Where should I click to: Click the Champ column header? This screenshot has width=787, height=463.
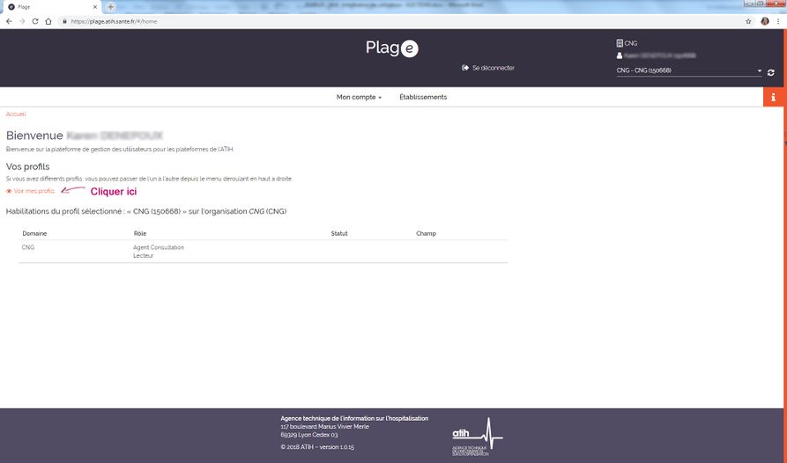[427, 233]
